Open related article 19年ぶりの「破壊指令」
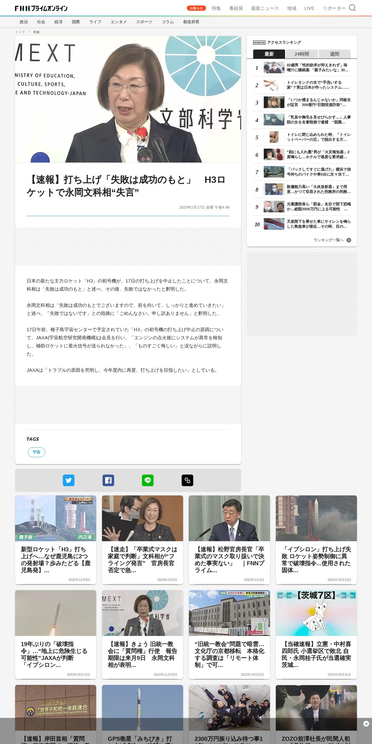 click(x=56, y=634)
